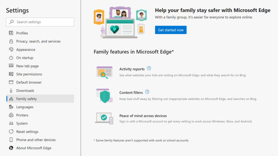Image resolution: width=278 pixels, height=156 pixels.
Task: Click the Microsoft Edge logo icon
Action: [x=11, y=148]
